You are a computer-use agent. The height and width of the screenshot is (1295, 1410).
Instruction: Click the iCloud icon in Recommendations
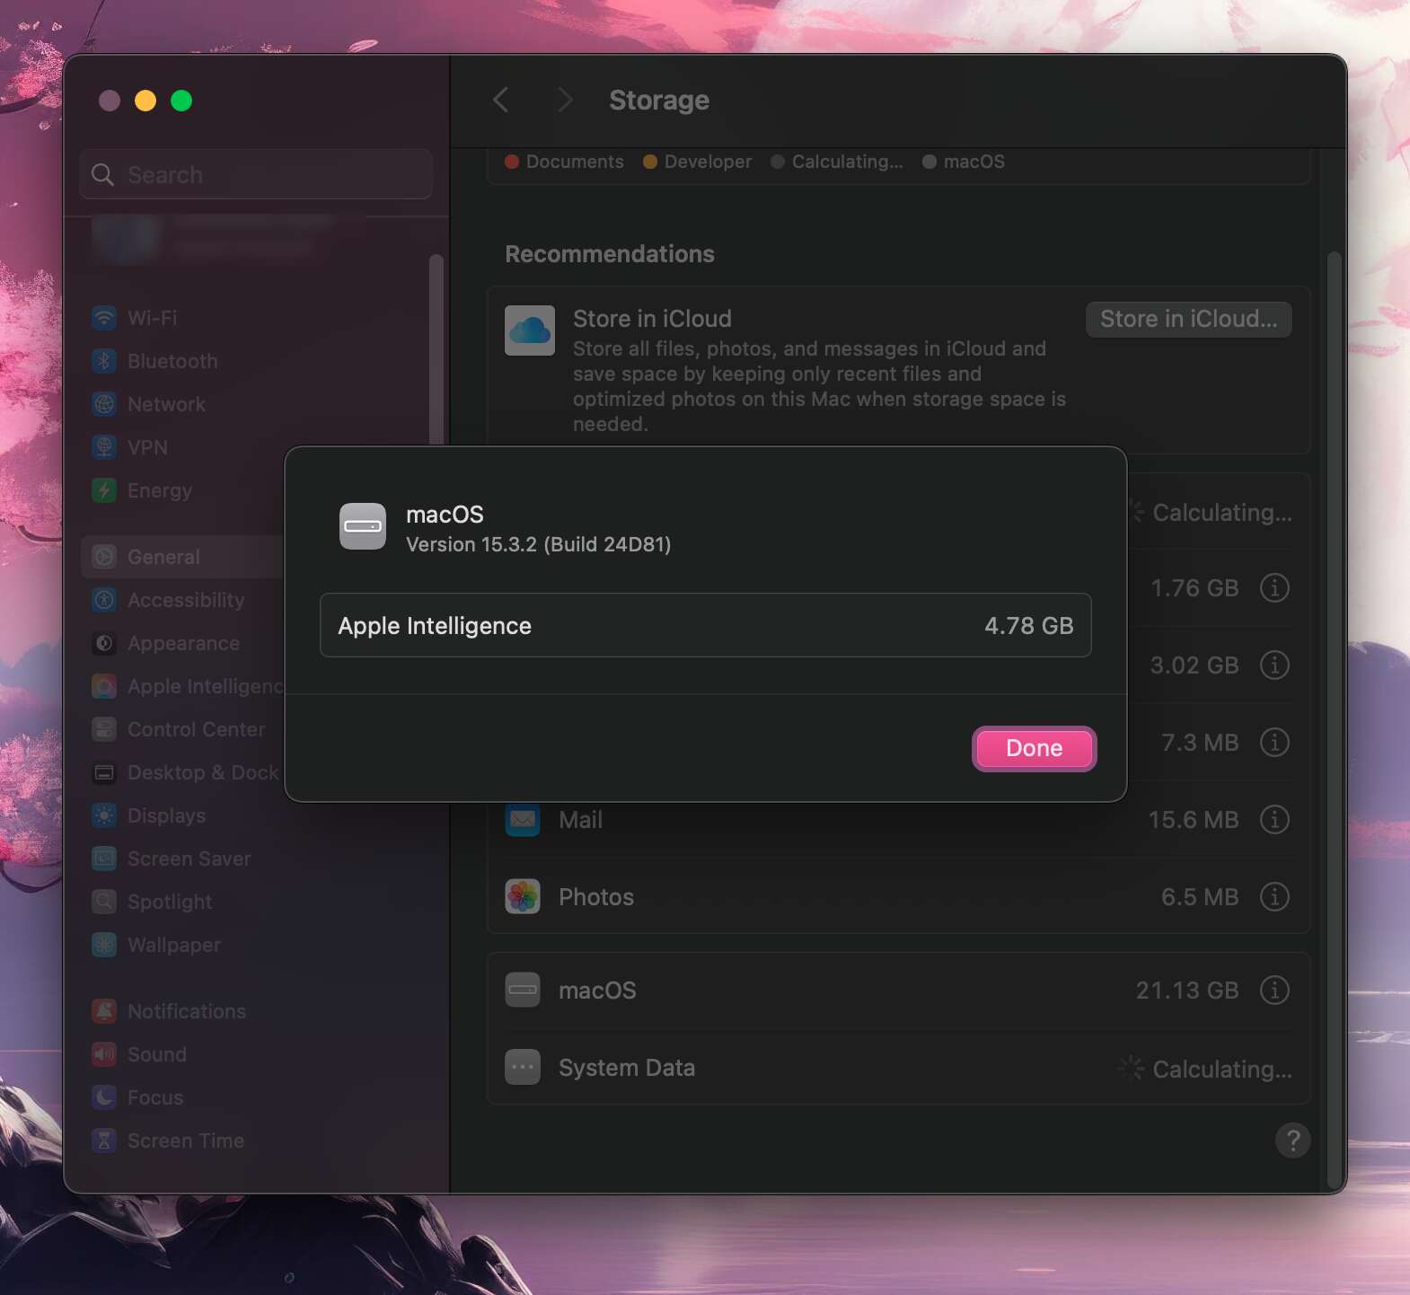pos(530,330)
